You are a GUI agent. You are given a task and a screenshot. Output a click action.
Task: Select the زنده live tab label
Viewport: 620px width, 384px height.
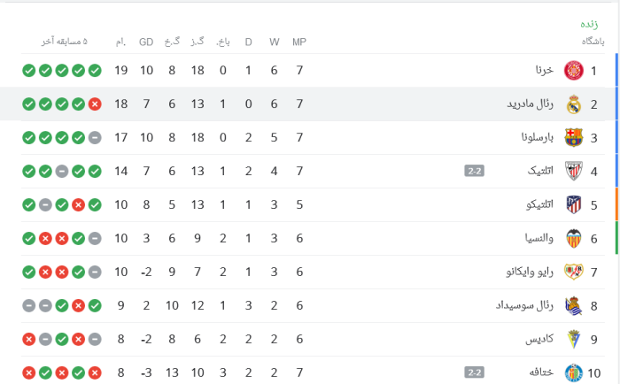(x=589, y=24)
